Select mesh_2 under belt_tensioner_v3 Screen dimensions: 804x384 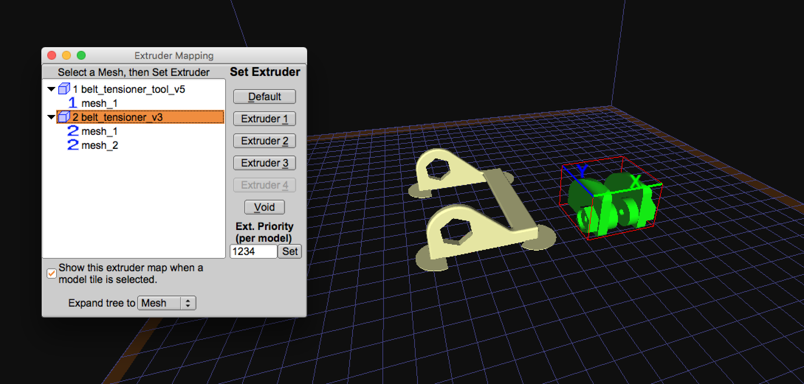(100, 145)
